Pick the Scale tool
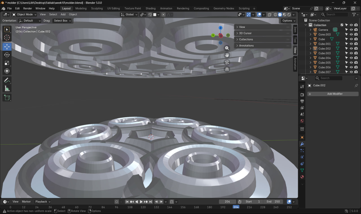 pos(7,63)
